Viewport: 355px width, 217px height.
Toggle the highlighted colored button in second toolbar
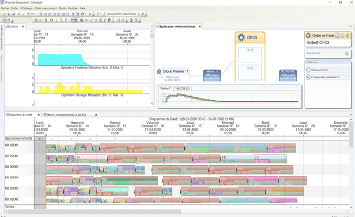tap(76, 20)
